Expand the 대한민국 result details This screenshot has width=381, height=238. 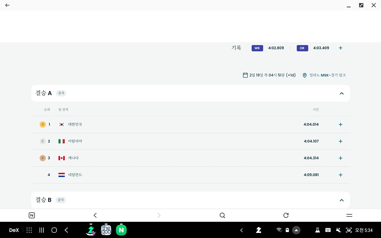pos(340,124)
